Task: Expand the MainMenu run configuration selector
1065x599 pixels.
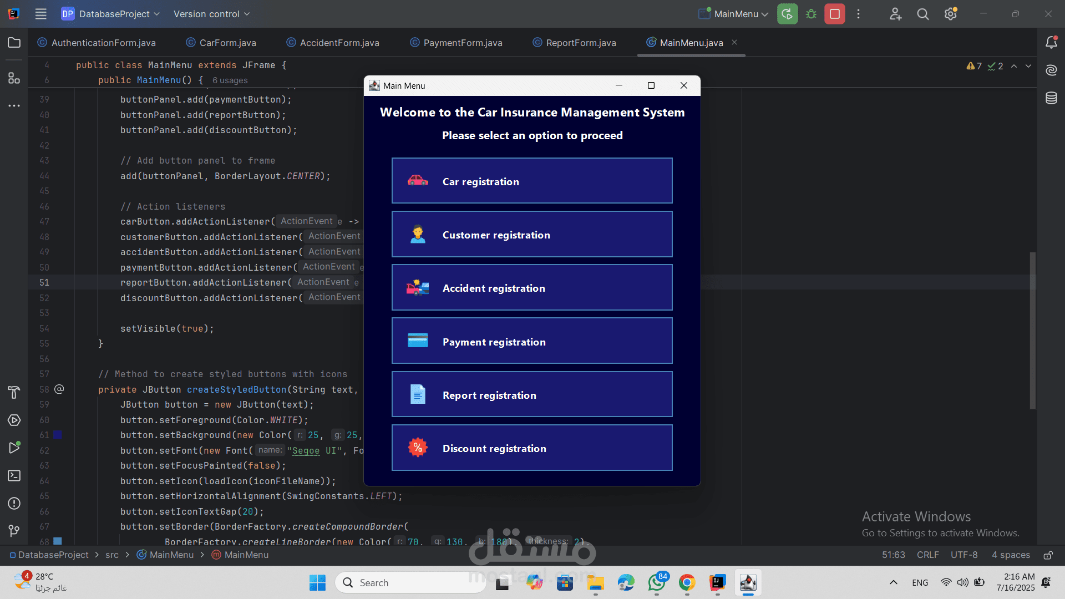Action: click(735, 14)
